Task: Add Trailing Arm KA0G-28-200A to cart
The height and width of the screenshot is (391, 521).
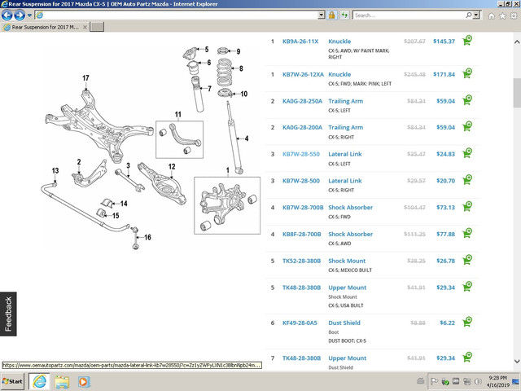Action: point(467,126)
